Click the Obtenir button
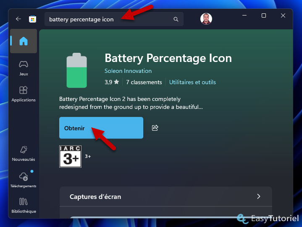 pyautogui.click(x=101, y=128)
